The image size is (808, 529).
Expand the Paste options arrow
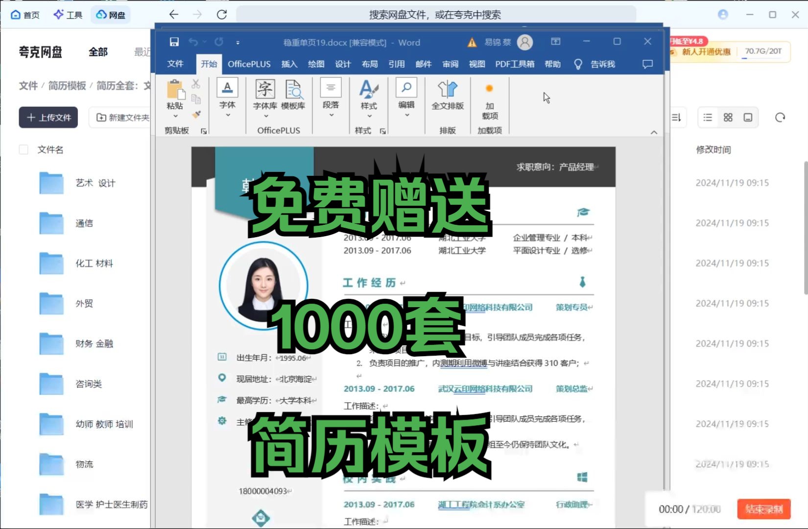175,117
